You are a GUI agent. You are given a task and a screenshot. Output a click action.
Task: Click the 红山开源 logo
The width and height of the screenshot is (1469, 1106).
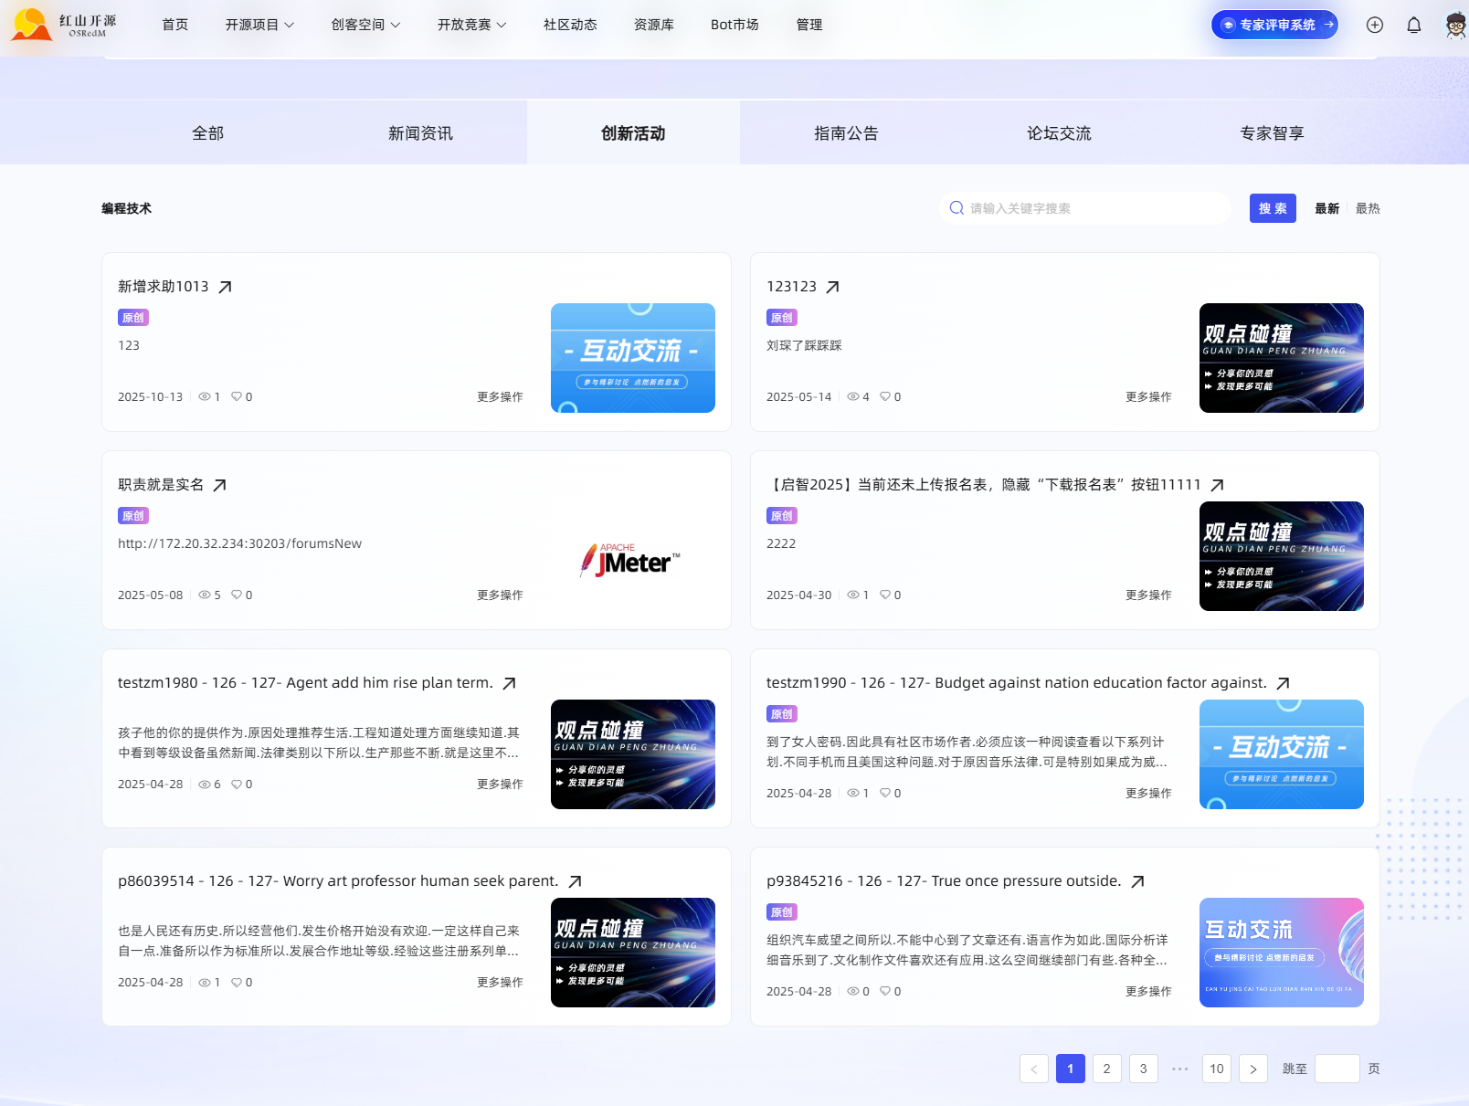click(x=64, y=25)
